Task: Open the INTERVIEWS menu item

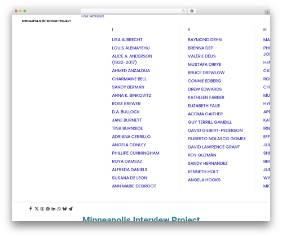Action: coord(97,16)
